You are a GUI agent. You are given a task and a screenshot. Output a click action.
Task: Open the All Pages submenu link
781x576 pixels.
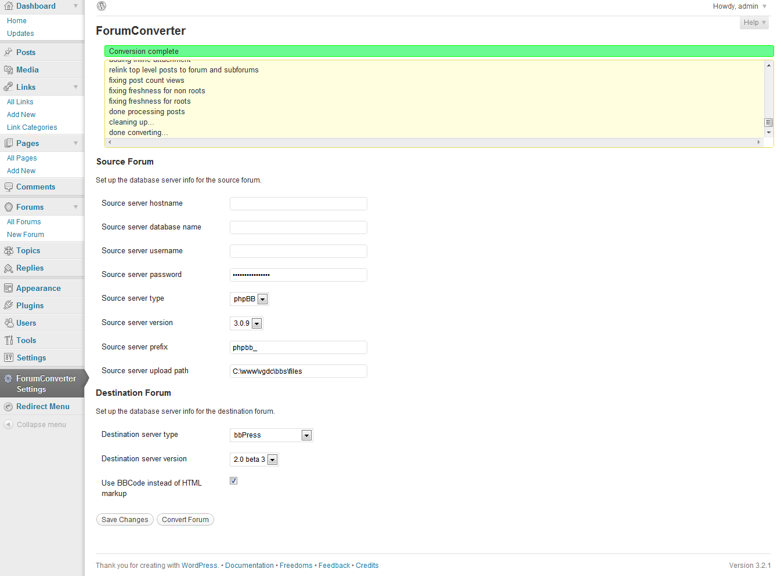21,158
